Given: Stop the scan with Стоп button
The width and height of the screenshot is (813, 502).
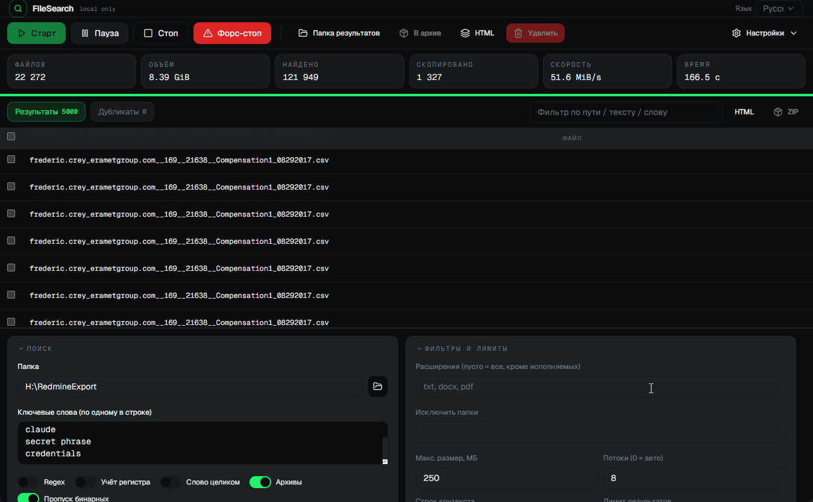Looking at the screenshot, I should tap(161, 33).
